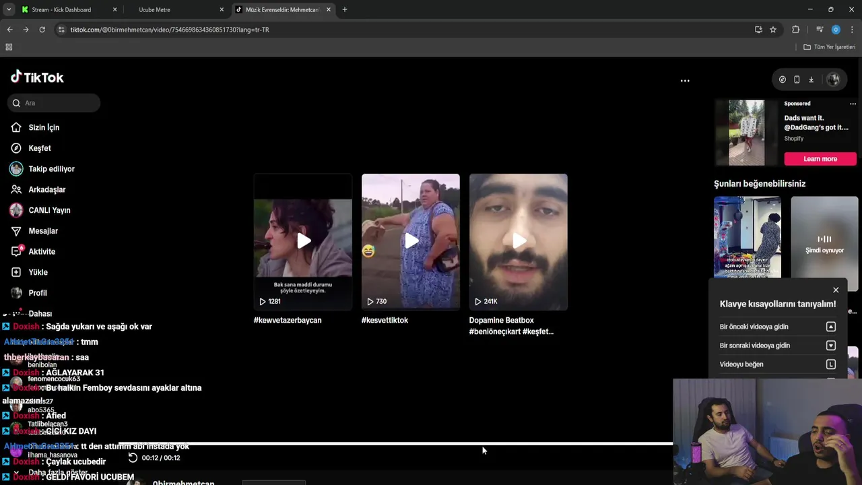Screen dimensions: 862x485
Task: Click the Learn more ad button
Action: 820,159
